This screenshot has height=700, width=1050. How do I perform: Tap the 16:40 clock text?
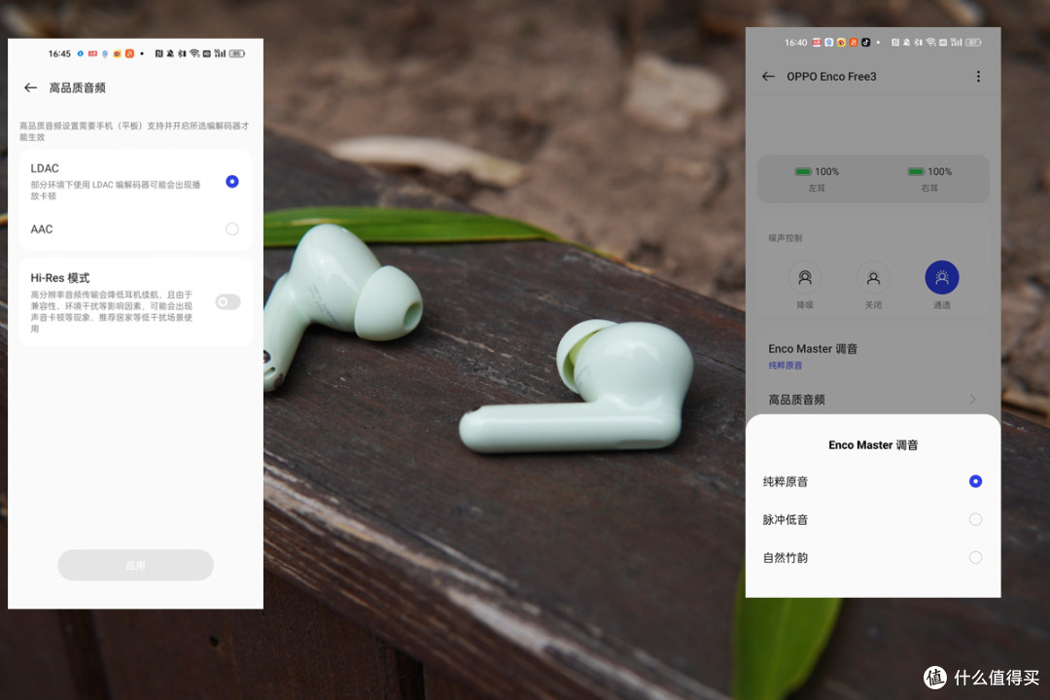tap(796, 42)
